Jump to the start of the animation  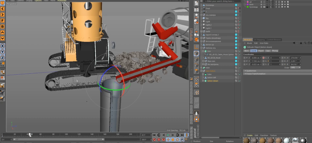pos(154,135)
